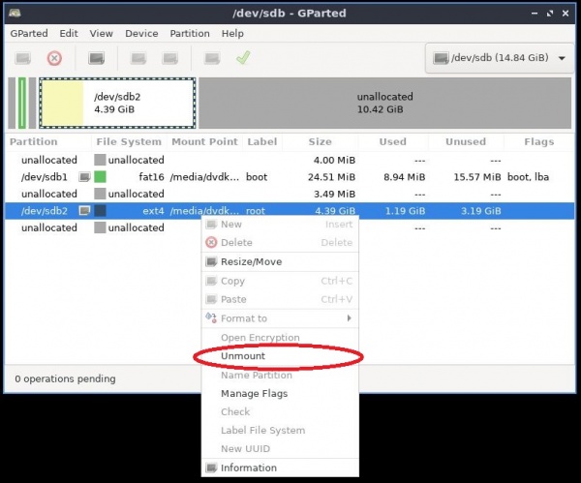The image size is (581, 483).
Task: Select Resize/Move in the context menu
Action: click(251, 261)
